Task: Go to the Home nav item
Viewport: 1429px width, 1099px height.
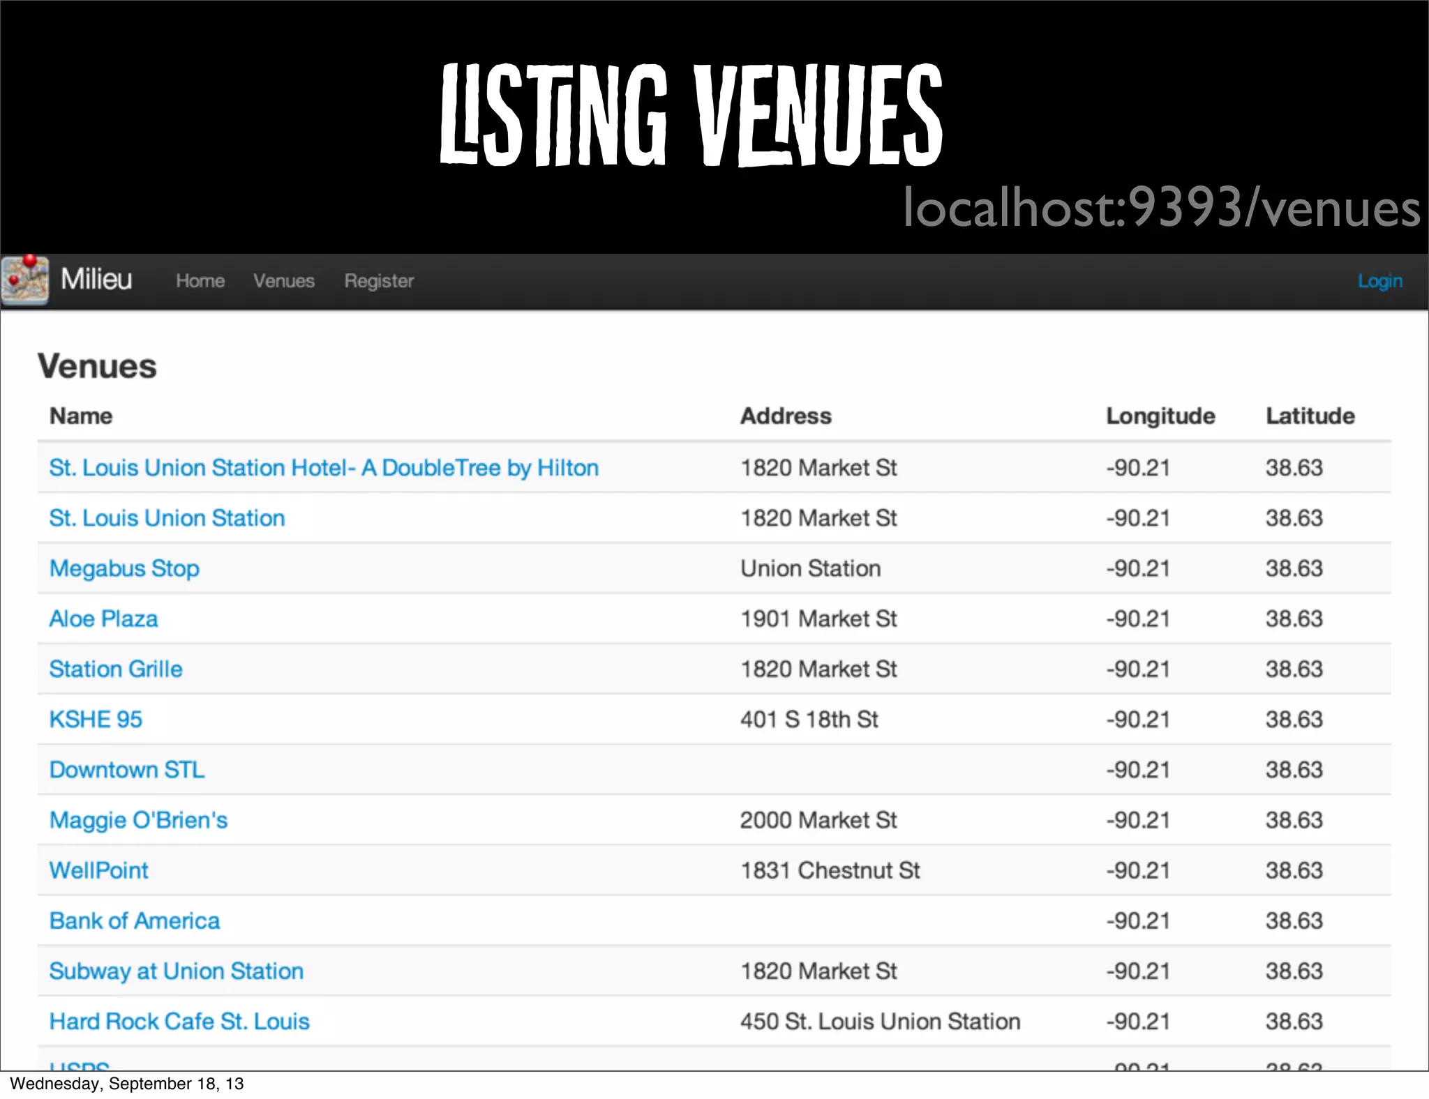Action: (x=200, y=281)
